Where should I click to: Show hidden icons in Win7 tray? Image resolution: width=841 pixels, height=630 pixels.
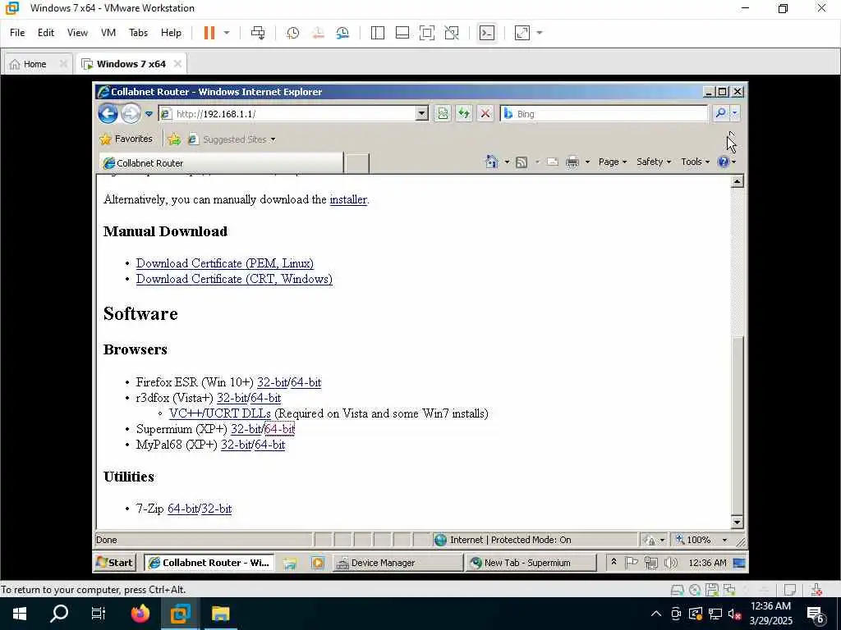614,562
